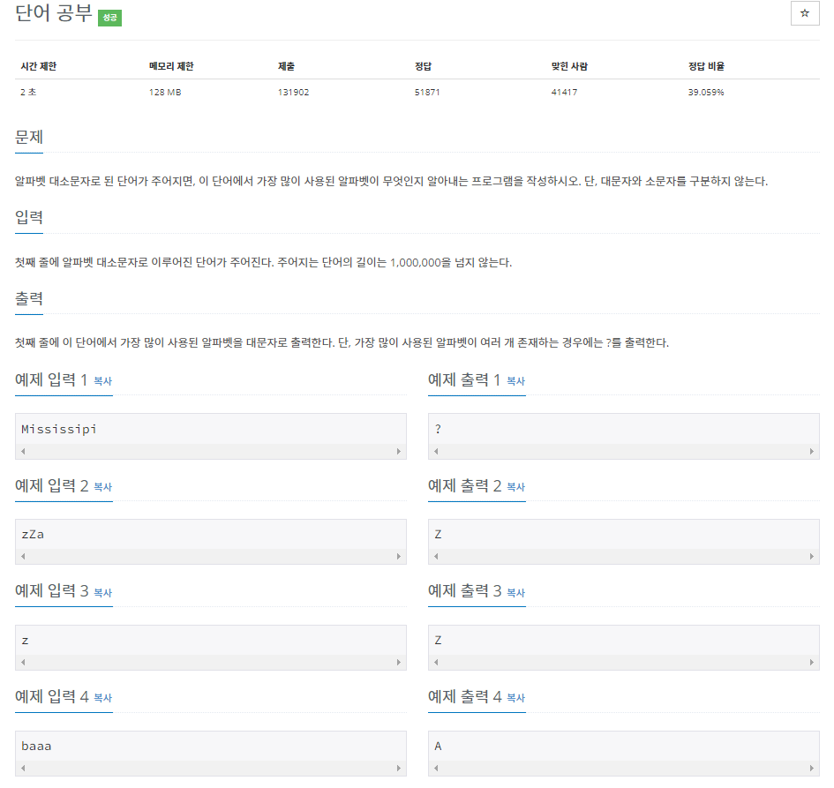This screenshot has width=834, height=788.
Task: Copy example input 1 via 복사 link
Action: point(102,381)
